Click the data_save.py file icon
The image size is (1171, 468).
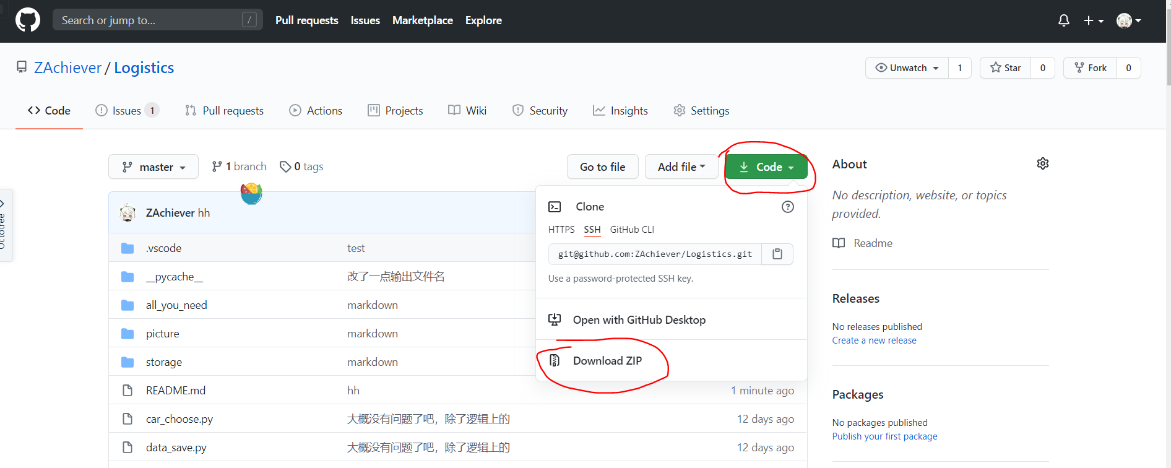tap(127, 448)
